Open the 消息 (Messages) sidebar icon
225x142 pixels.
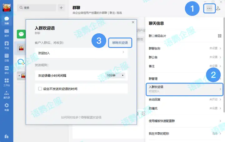tap(7, 20)
